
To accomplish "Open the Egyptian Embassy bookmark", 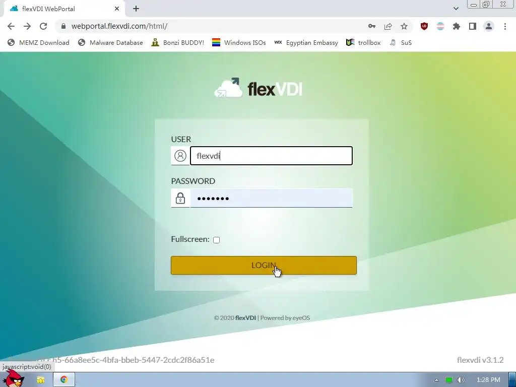I will pyautogui.click(x=306, y=42).
